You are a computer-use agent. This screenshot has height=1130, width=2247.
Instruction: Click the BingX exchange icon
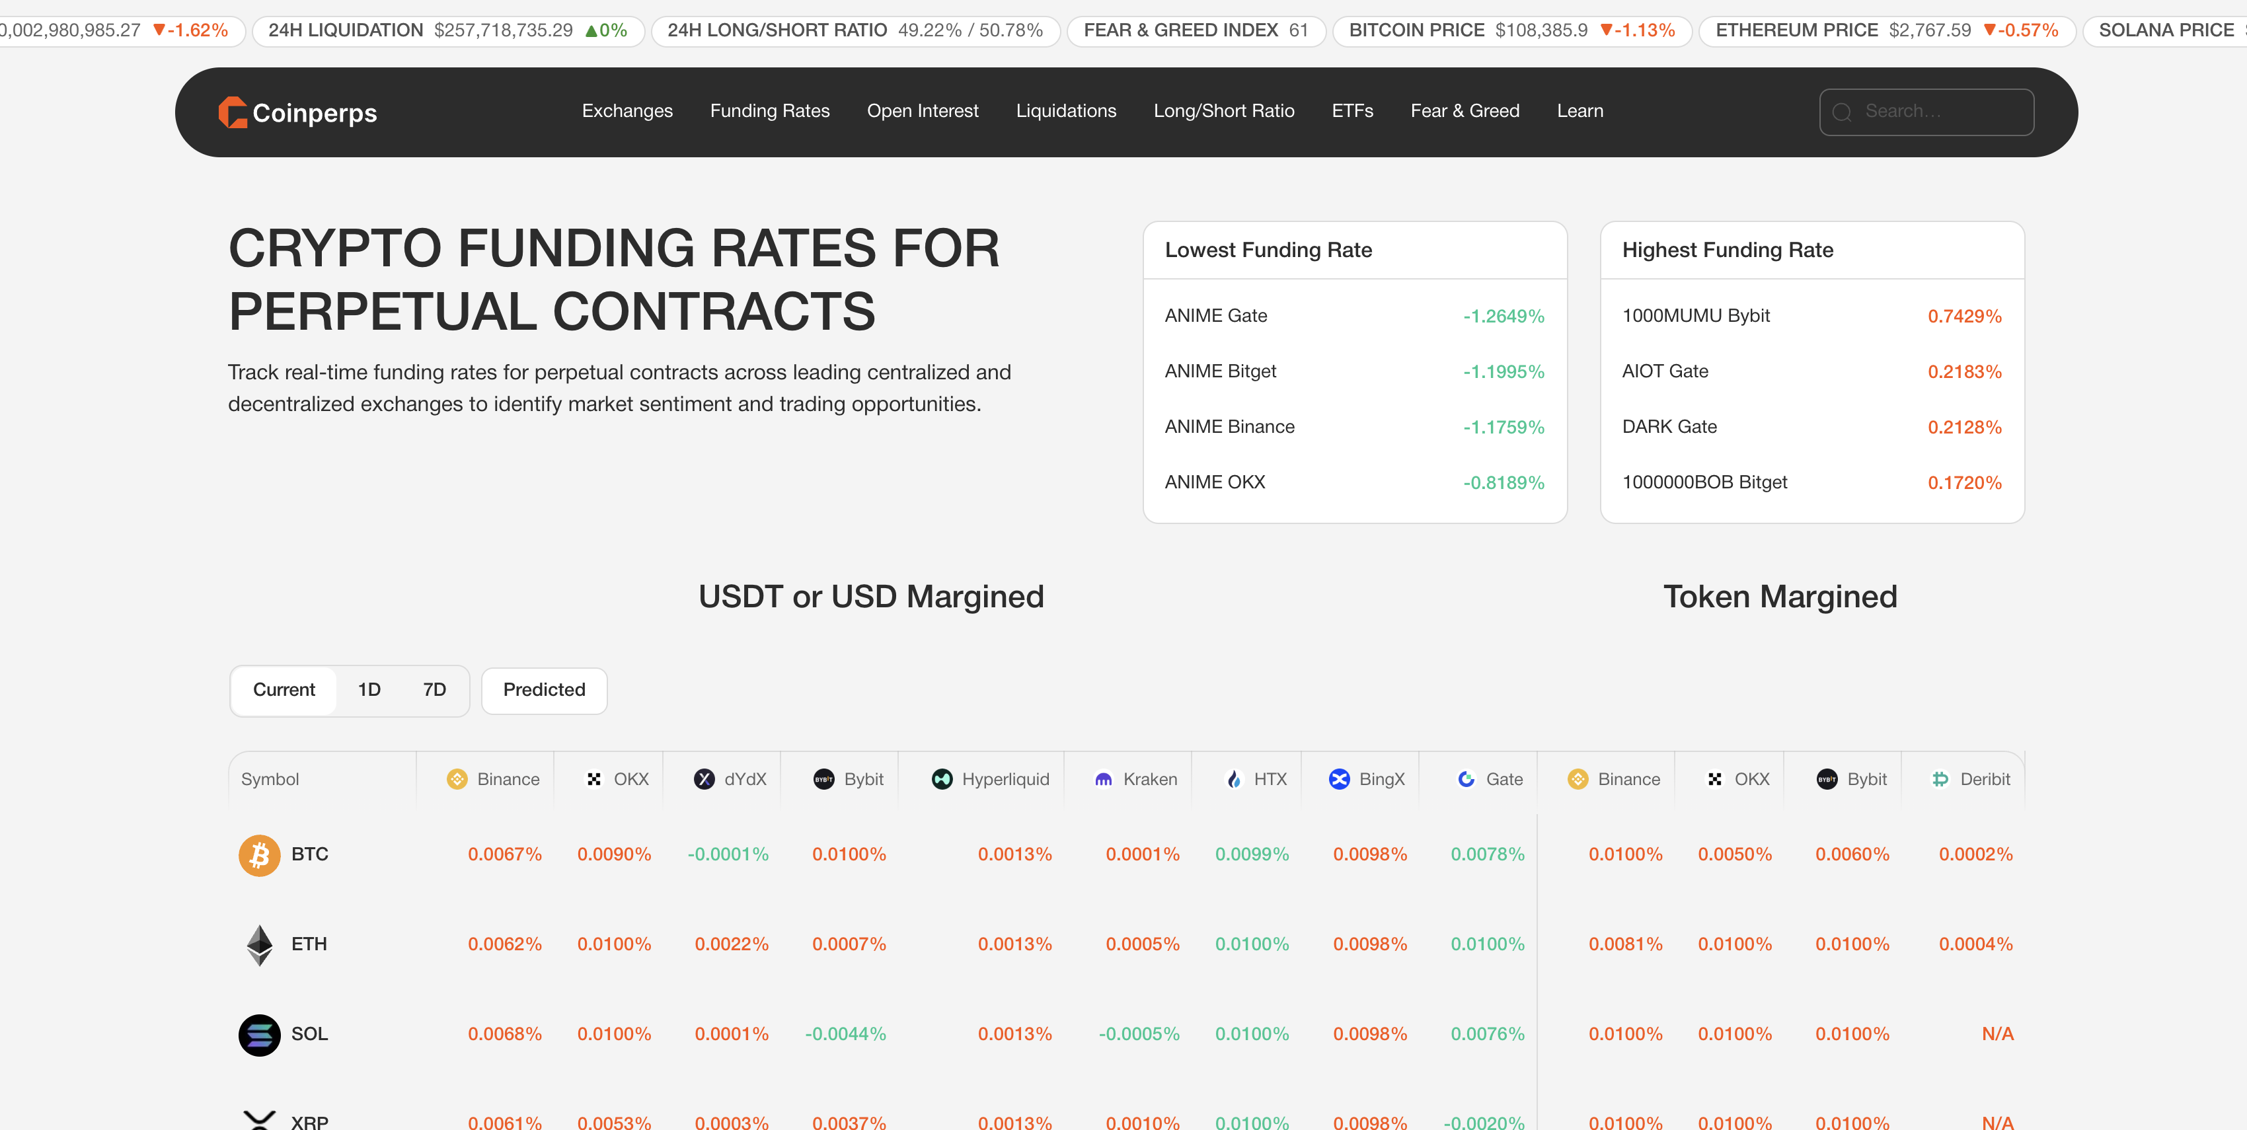pos(1339,778)
